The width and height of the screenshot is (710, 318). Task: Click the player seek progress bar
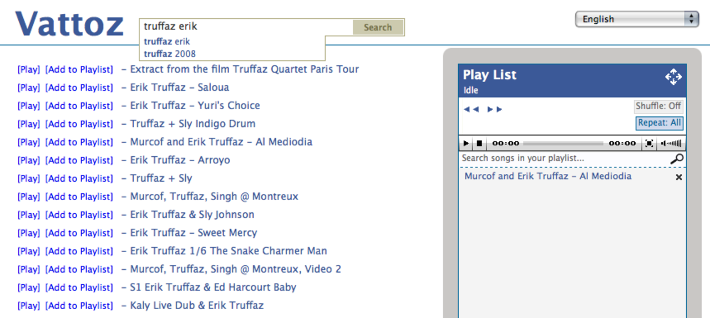point(563,143)
